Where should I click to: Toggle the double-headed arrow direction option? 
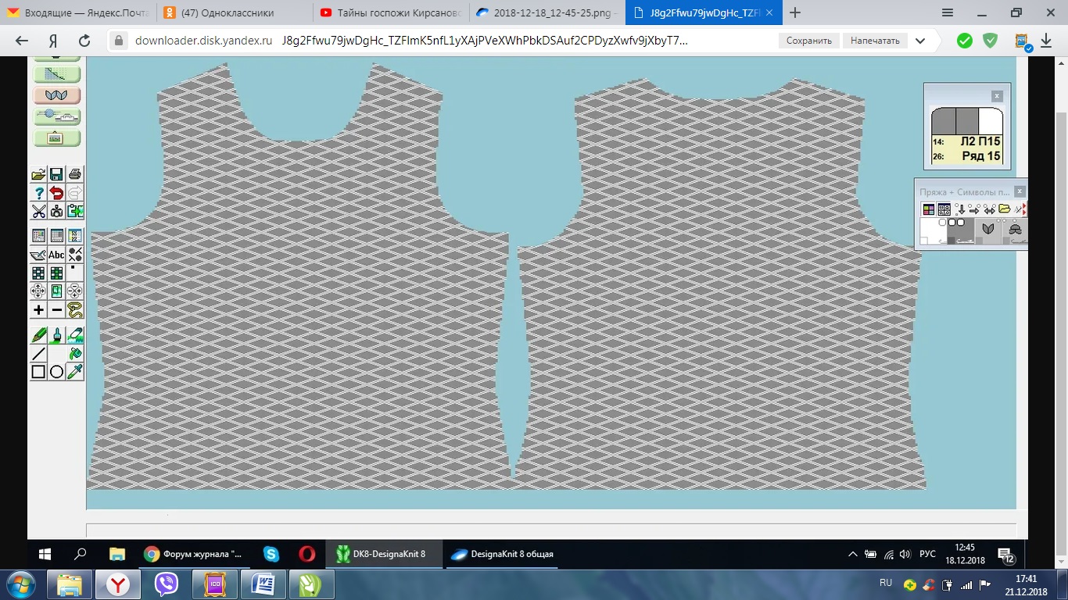click(989, 209)
